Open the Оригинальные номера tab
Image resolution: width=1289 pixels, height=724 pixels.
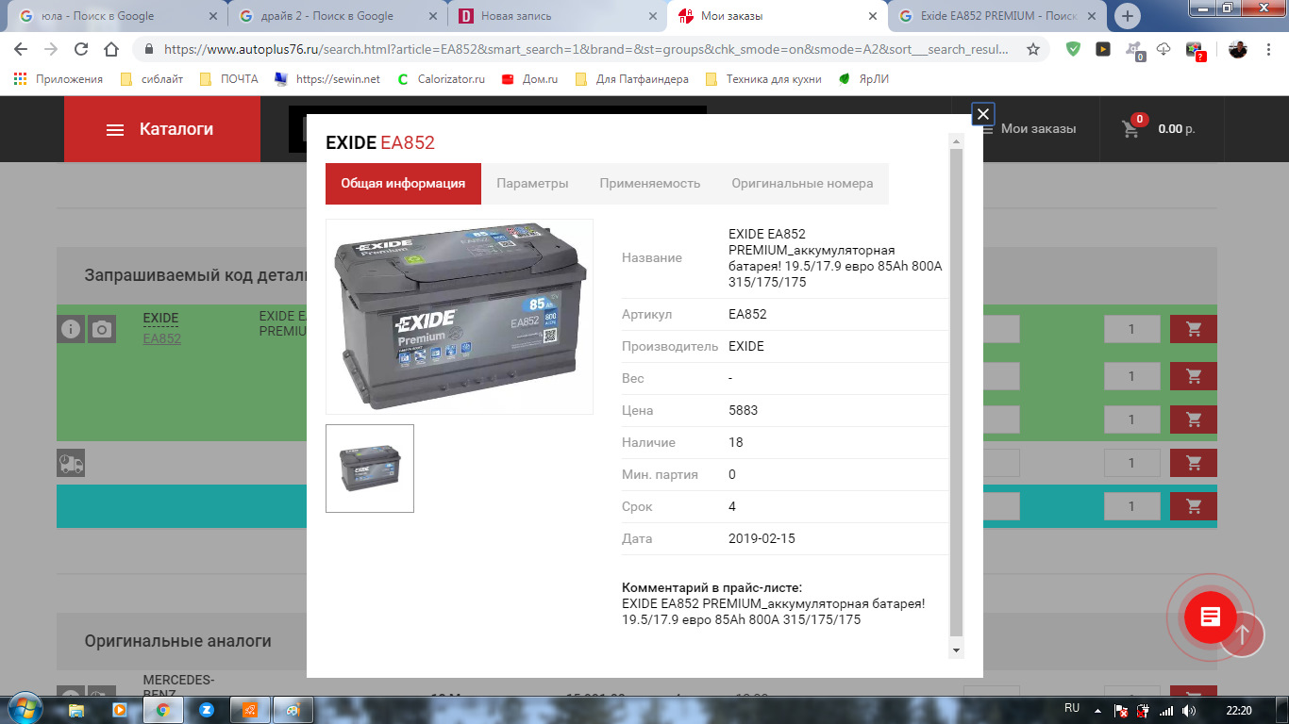pyautogui.click(x=802, y=184)
